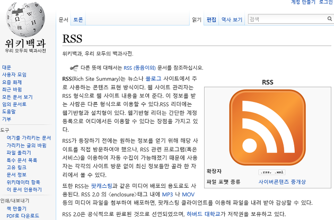Viewport: 334px width, 220px height.
Task: Click the 계정 만들기 link
Action: [303, 2]
